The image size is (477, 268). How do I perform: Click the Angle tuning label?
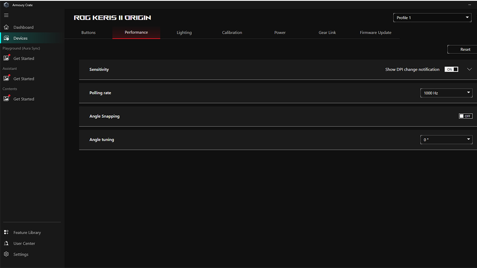102,139
